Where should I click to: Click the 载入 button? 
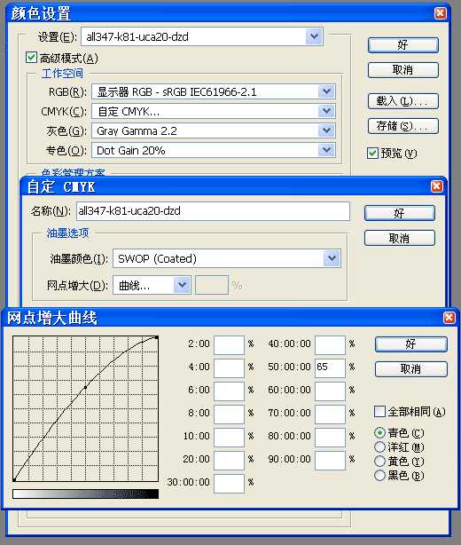tap(403, 101)
